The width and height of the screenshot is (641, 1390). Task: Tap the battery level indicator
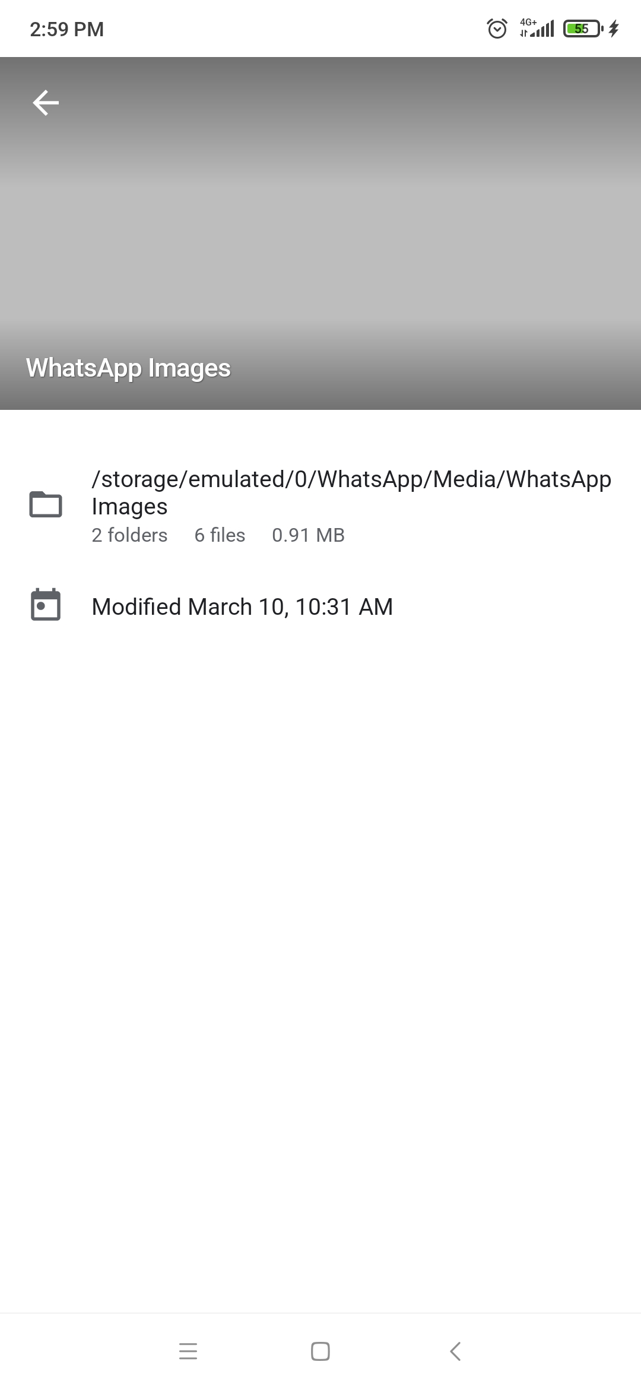coord(583,28)
